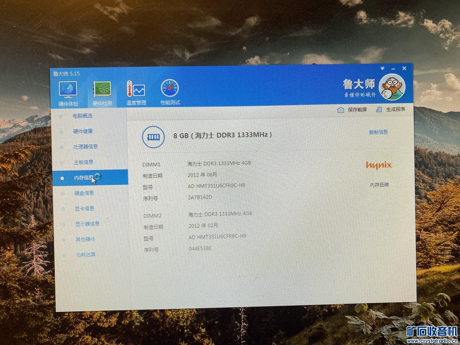Select 电脑概览 in sidebar

click(x=82, y=116)
